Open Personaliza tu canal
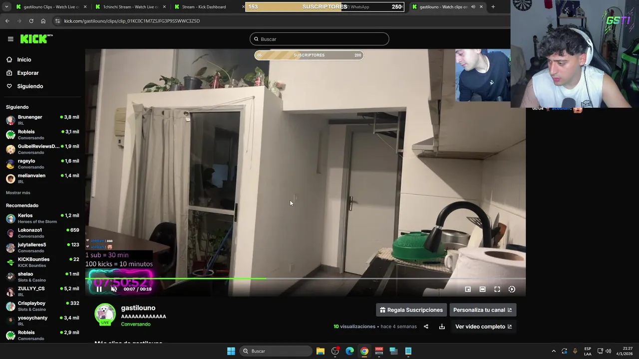 [x=483, y=310]
